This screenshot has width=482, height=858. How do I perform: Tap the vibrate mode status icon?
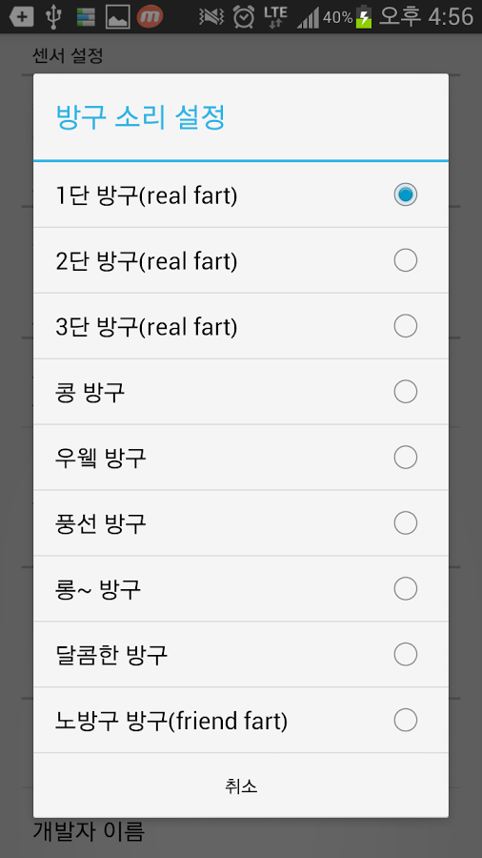click(x=211, y=17)
